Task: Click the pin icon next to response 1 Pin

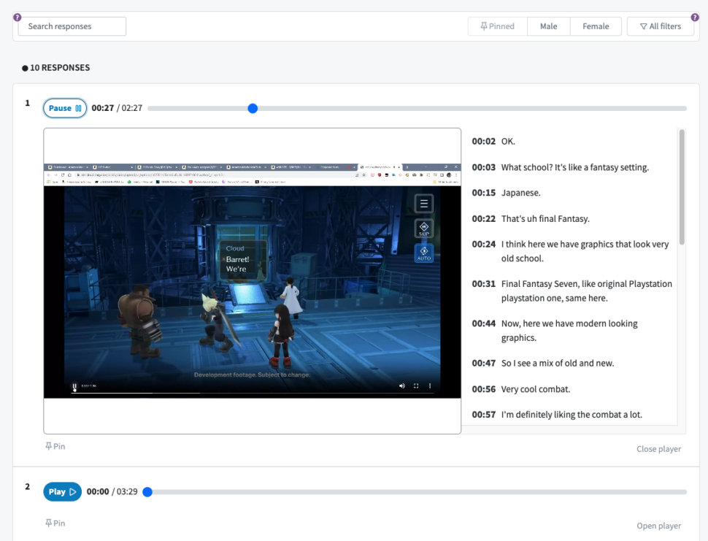Action: pos(48,446)
